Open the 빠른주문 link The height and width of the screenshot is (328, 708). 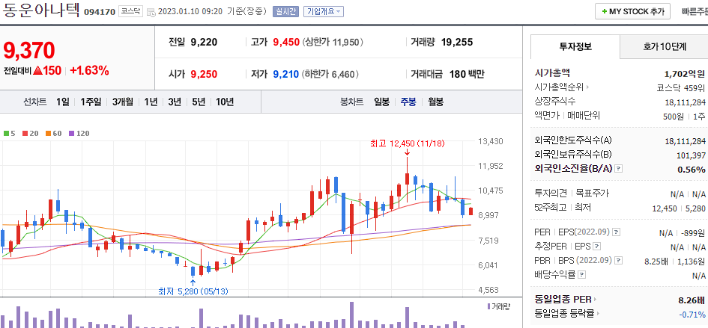pos(695,12)
